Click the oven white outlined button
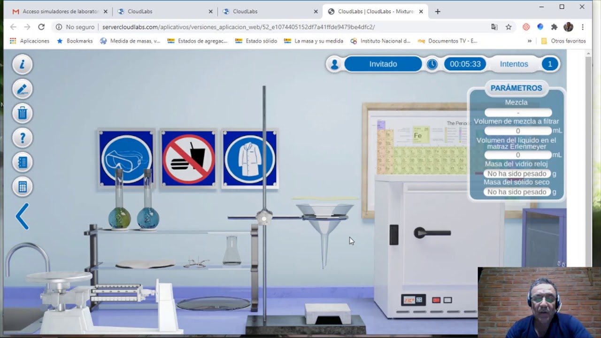601x338 pixels. coord(447,300)
